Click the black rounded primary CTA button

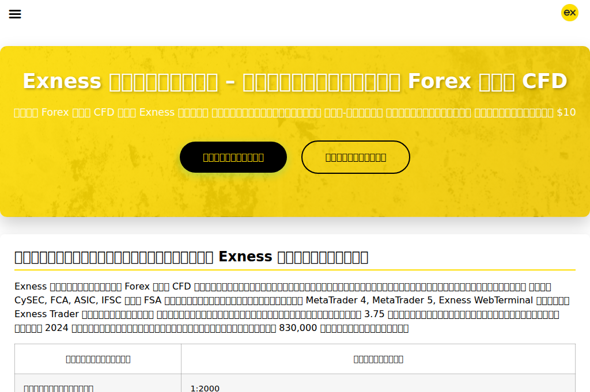pyautogui.click(x=233, y=157)
